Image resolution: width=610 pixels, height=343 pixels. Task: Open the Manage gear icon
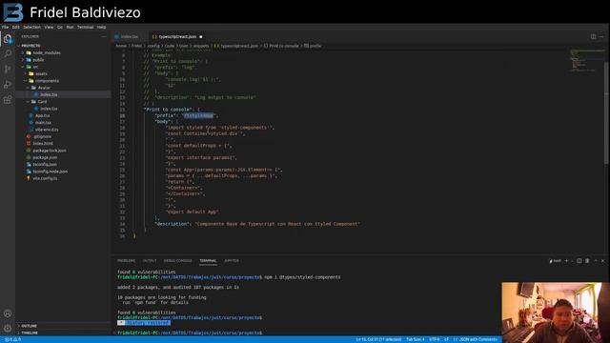click(8, 328)
